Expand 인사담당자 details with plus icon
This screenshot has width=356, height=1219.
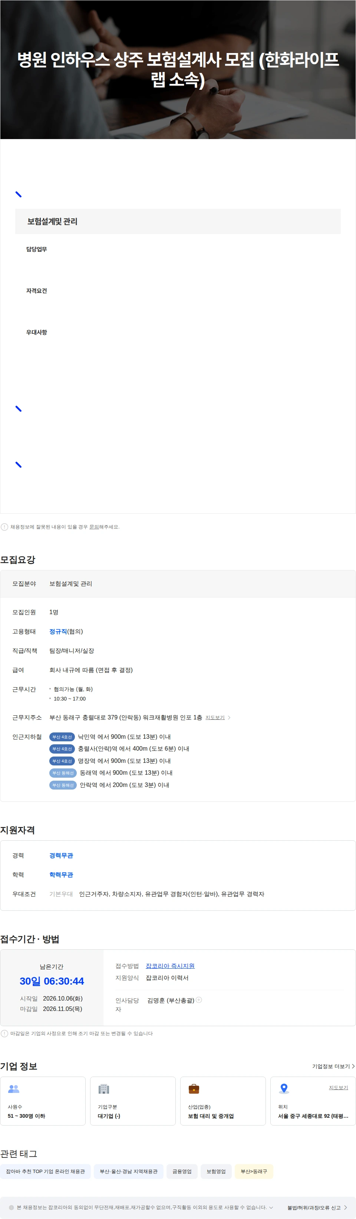[x=199, y=1000]
